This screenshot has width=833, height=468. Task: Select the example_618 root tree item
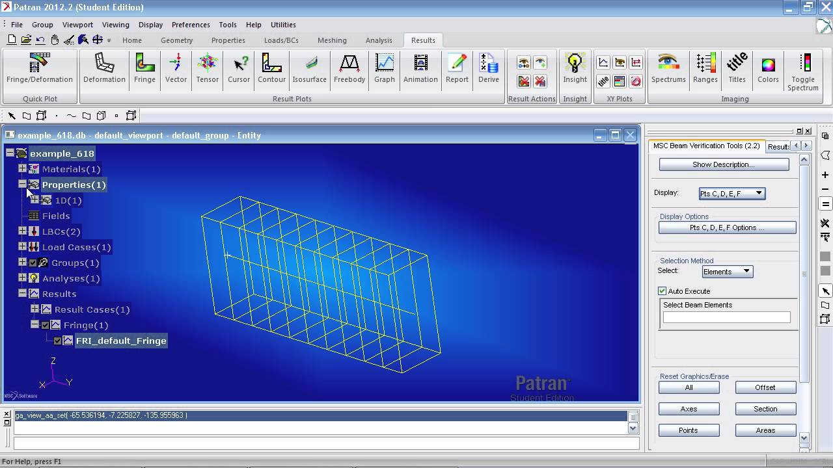point(62,153)
